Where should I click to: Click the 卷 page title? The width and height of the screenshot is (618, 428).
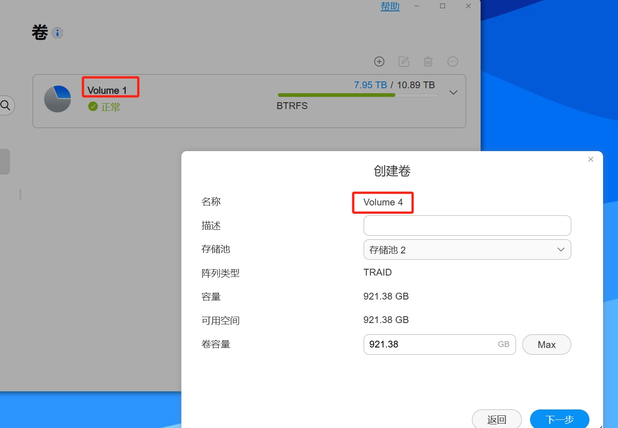tap(40, 33)
